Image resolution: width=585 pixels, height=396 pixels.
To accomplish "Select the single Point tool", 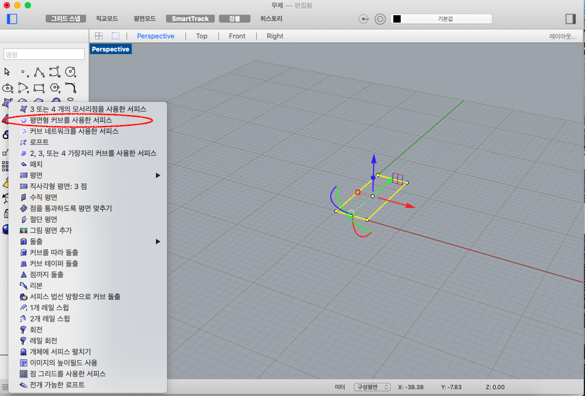I will coord(24,72).
